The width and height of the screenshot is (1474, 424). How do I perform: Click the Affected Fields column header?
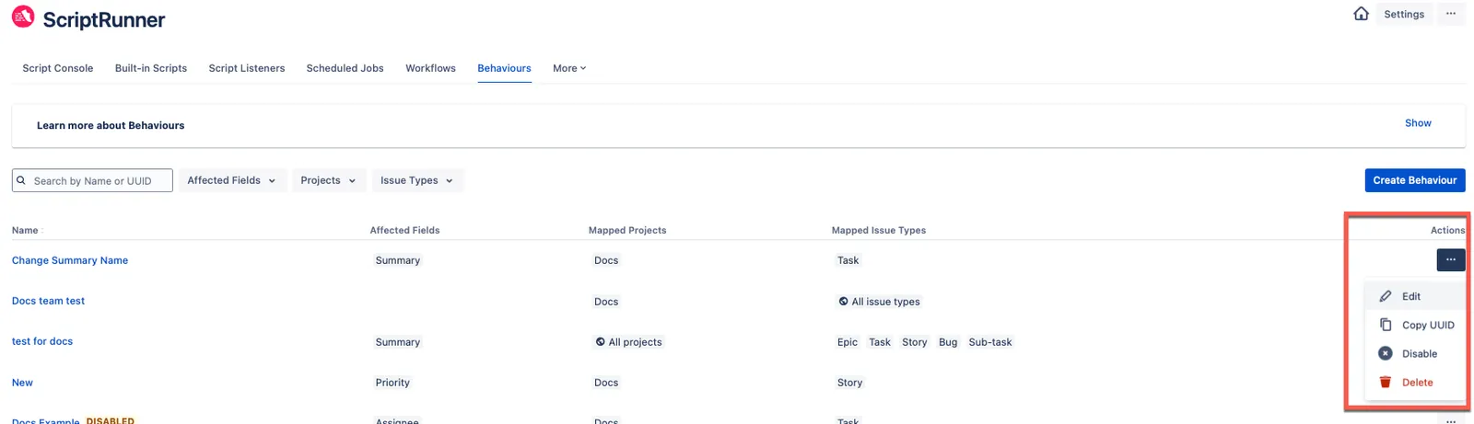coord(404,230)
